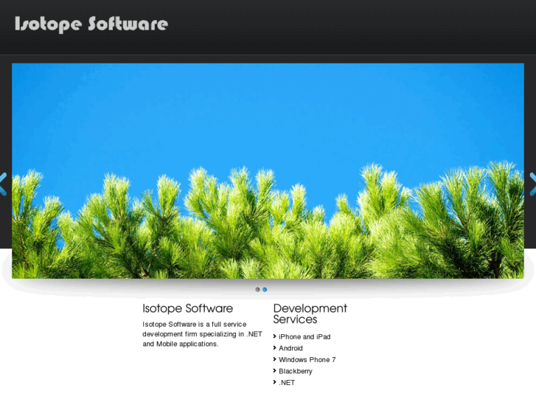The height and width of the screenshot is (402, 536).
Task: Open the 'Windows Phone 7' service item
Action: point(307,360)
